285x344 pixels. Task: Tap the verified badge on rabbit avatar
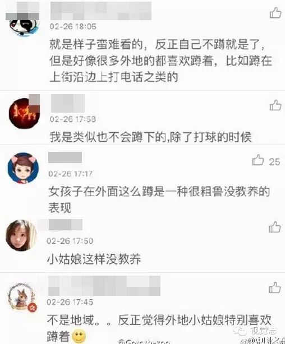(33, 308)
